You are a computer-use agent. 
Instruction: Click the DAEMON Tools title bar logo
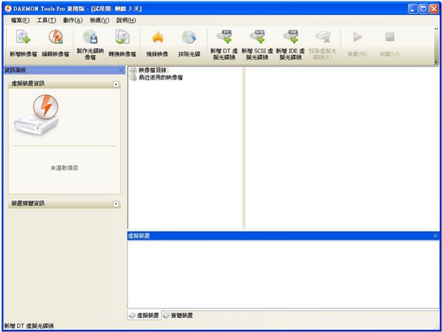(x=8, y=9)
